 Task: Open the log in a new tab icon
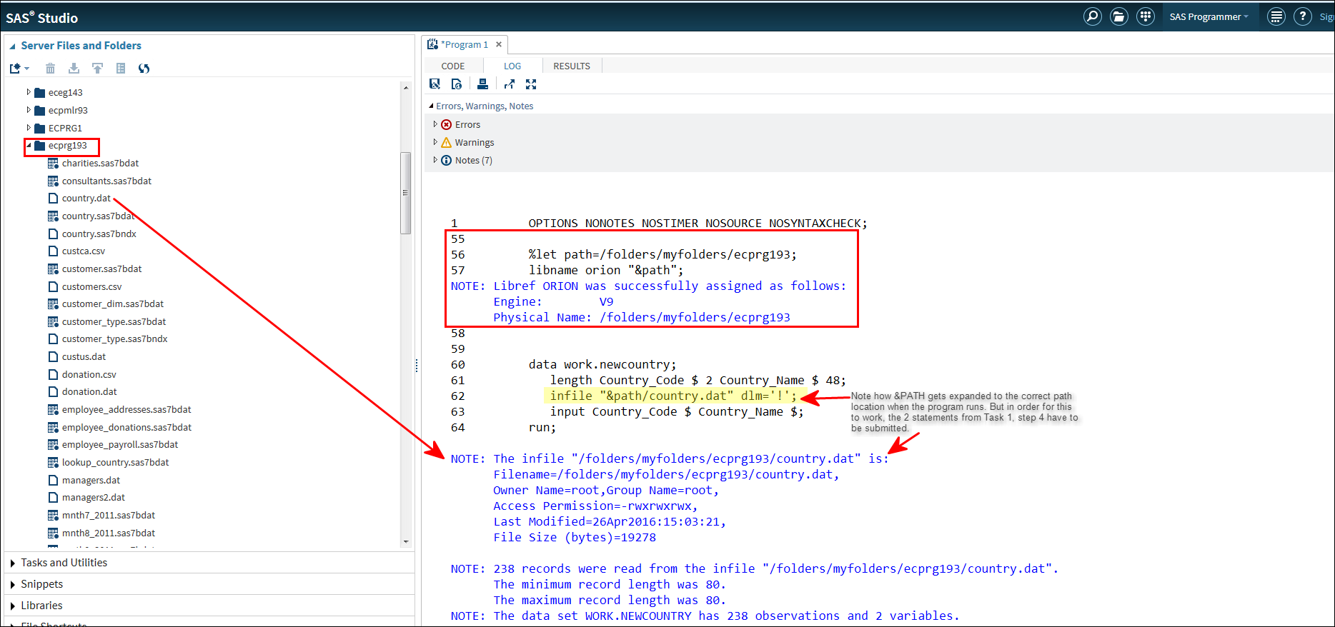[509, 84]
